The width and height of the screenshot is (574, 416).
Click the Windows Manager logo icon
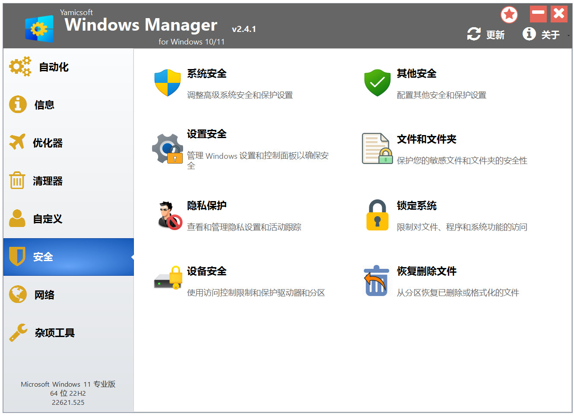39,29
